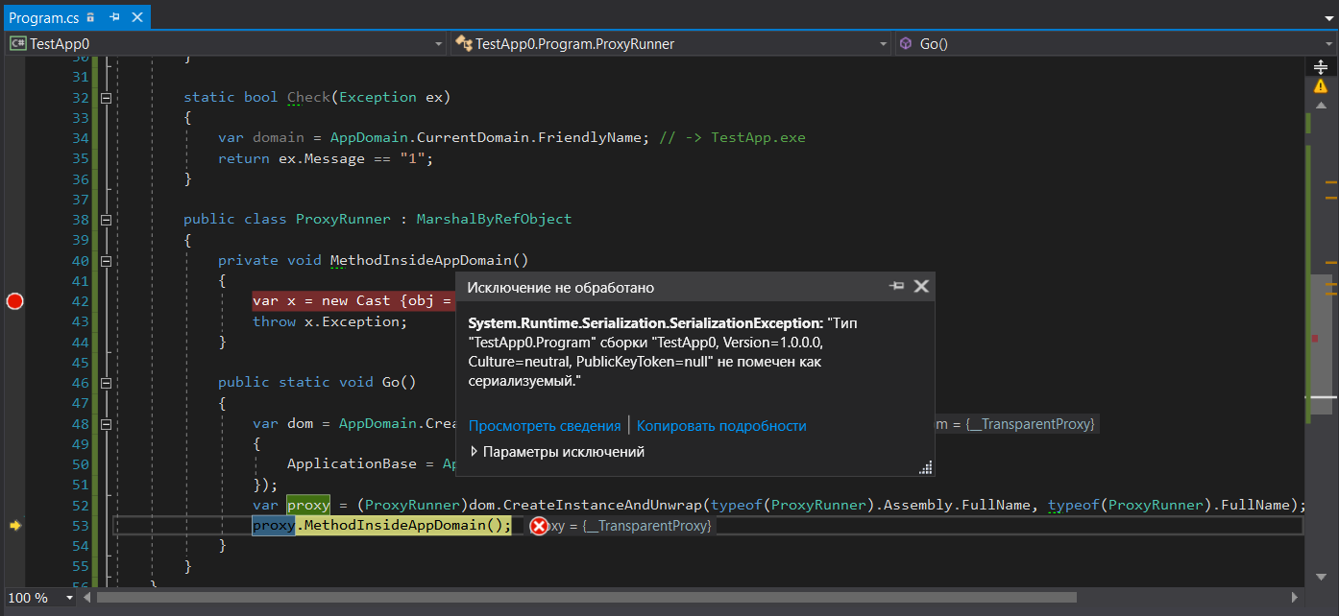Click the yellow warning indicator icon
The image size is (1339, 616).
[1321, 85]
